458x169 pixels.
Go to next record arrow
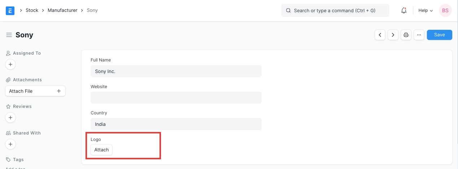pyautogui.click(x=393, y=35)
